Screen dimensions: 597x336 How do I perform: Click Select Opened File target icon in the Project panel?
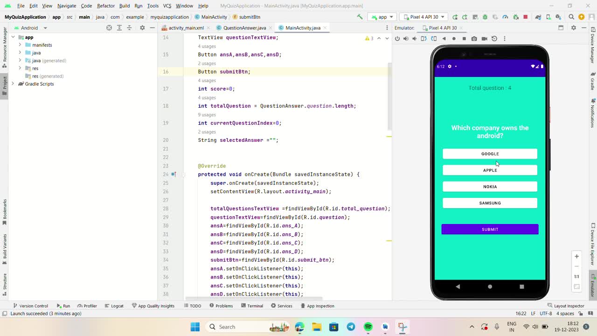point(109,28)
